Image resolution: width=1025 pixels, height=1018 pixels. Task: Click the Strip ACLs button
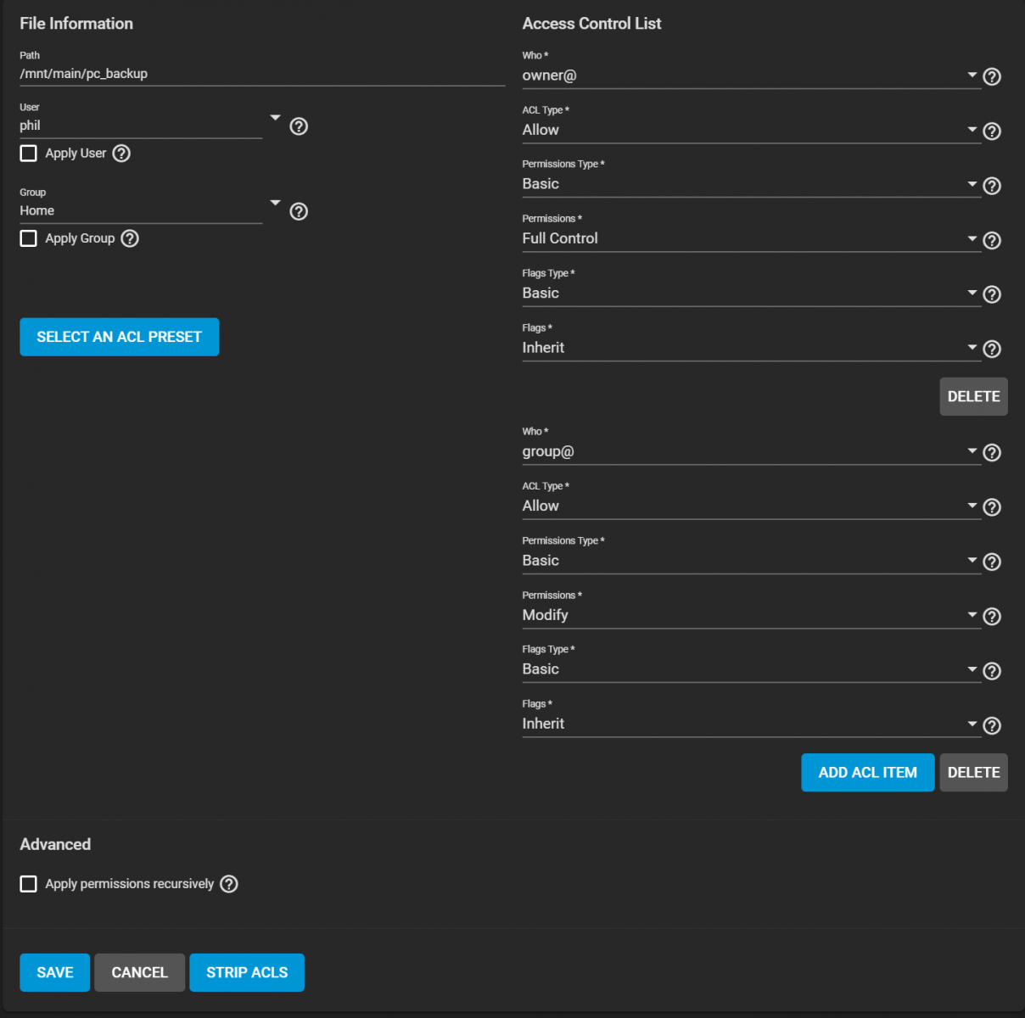point(247,972)
